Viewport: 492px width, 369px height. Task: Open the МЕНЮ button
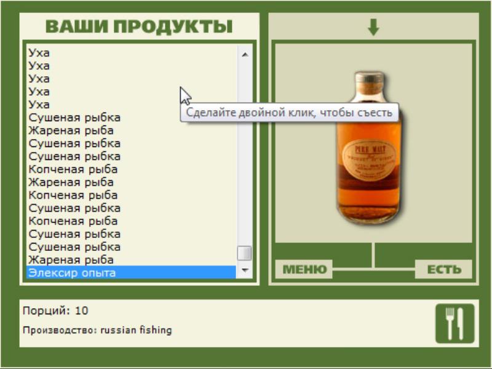(x=304, y=269)
